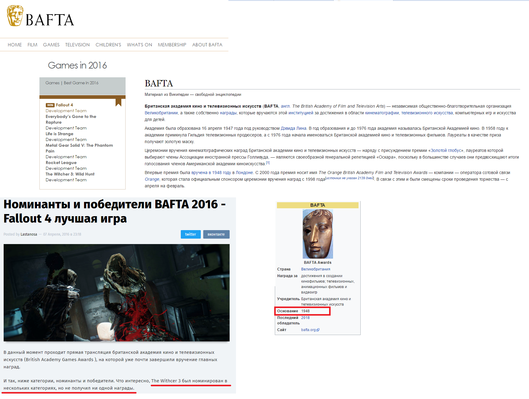Select Metal Gear Solid V nominee entry
529x399 pixels.
coord(79,148)
